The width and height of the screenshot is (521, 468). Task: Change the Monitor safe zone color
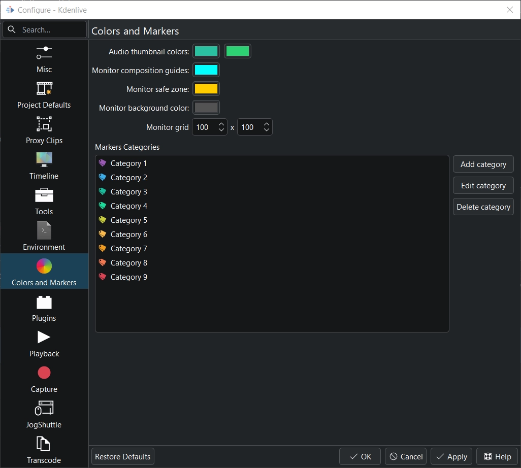(x=206, y=88)
